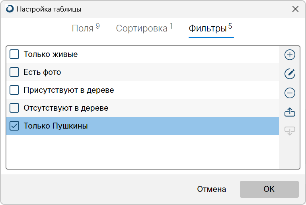
Task: Click the app logo in the title bar
Action: (x=10, y=9)
